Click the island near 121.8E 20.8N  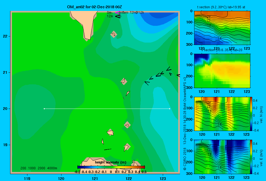(124, 81)
